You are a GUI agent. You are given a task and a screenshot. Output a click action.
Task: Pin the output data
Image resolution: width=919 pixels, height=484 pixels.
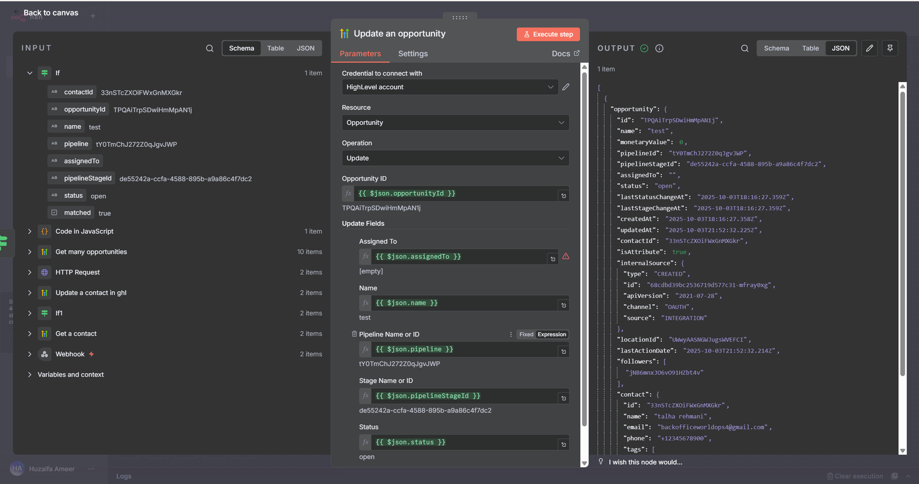(890, 48)
